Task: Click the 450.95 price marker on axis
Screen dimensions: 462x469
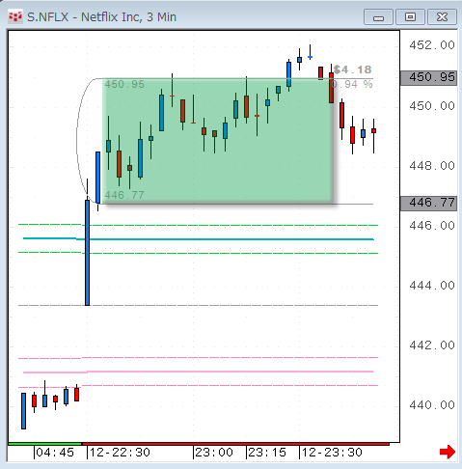Action: pyautogui.click(x=428, y=78)
